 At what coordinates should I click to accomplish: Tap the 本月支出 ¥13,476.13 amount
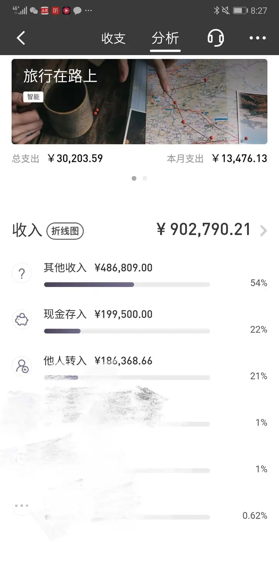(240, 159)
